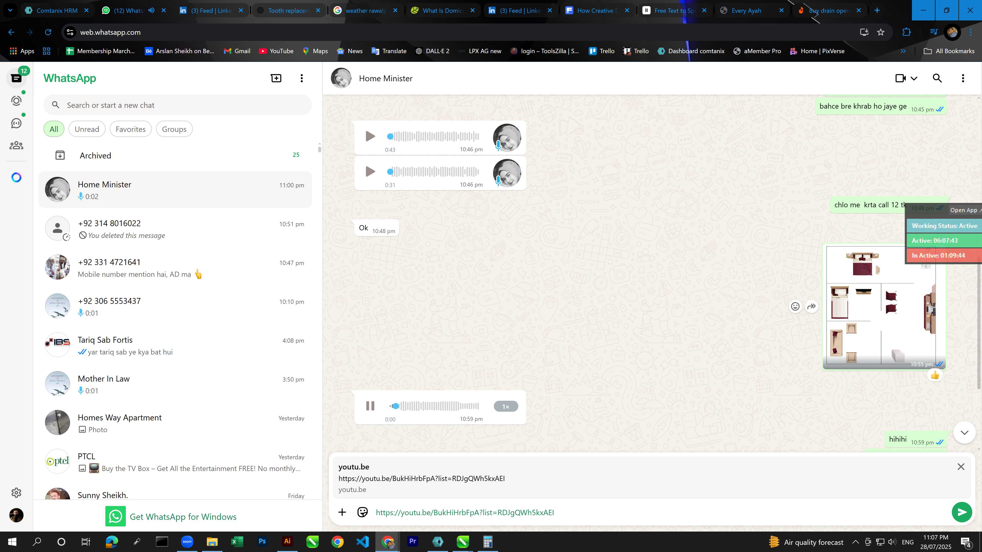The height and width of the screenshot is (552, 982).
Task: Show more bookmarks with double chevron
Action: click(903, 51)
